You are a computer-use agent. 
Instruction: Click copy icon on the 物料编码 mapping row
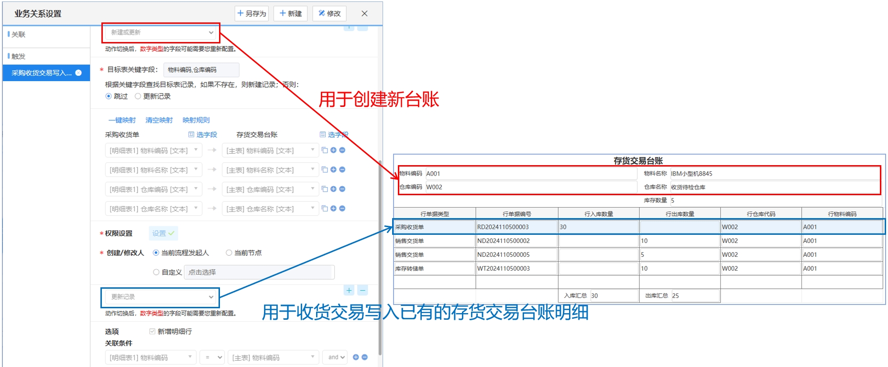pyautogui.click(x=325, y=150)
